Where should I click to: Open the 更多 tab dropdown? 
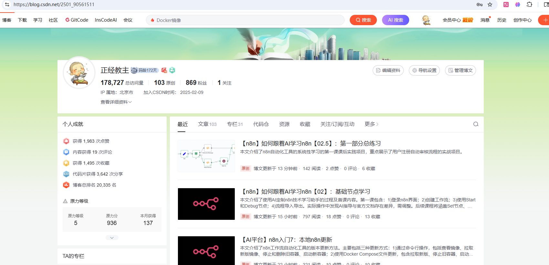click(371, 124)
